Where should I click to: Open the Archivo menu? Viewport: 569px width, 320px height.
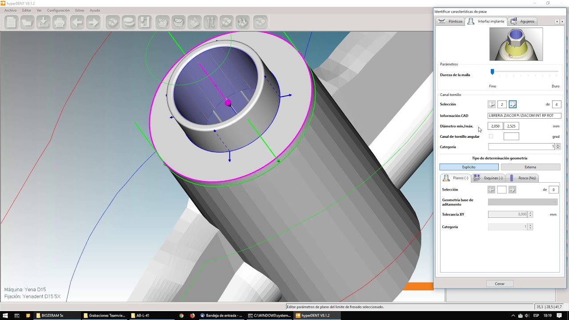[10, 10]
